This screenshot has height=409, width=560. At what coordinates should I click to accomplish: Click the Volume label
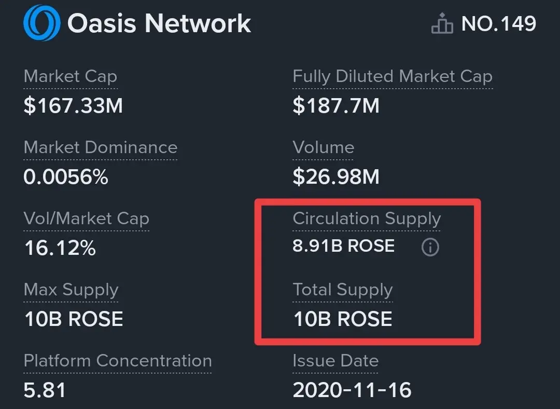click(x=324, y=147)
